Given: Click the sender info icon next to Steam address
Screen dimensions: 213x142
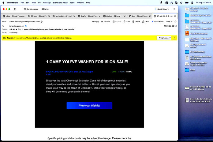Looking at the screenshot, I should click(42, 22).
